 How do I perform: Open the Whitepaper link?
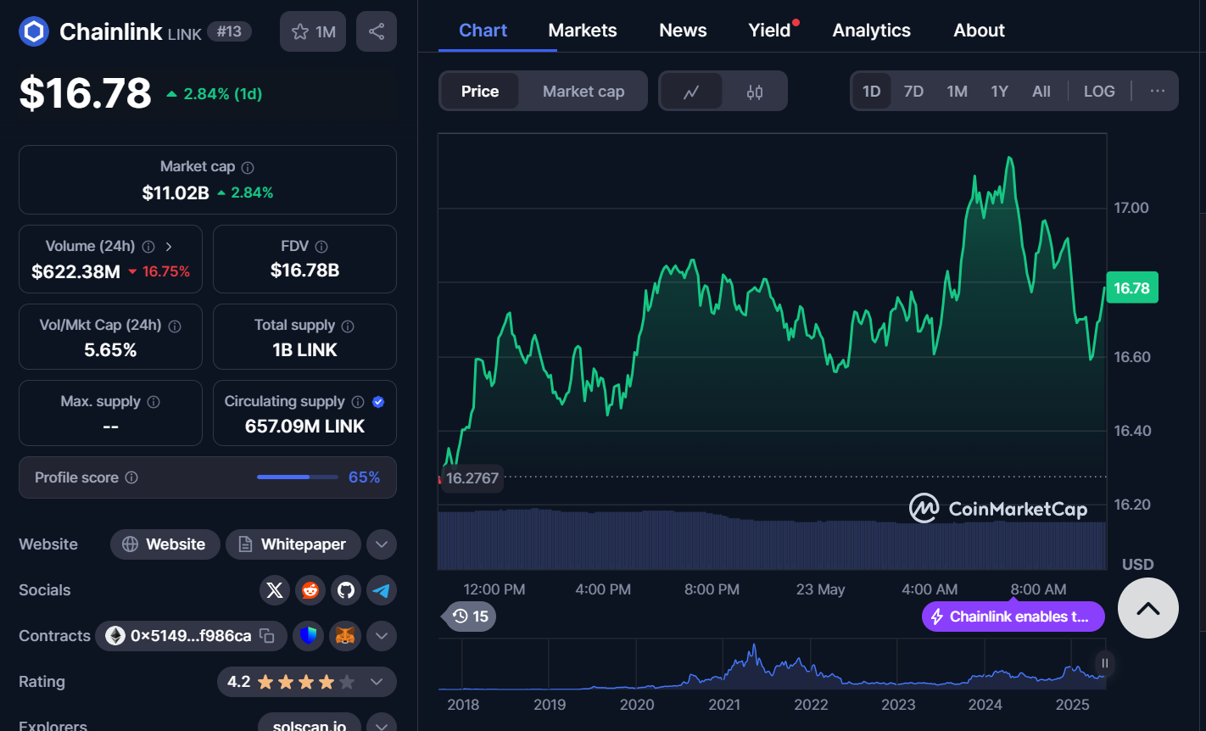pyautogui.click(x=293, y=544)
